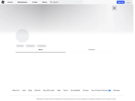This screenshot has width=135, height=101.
Task: Click the search magnifier icon
Action: coord(51,2)
